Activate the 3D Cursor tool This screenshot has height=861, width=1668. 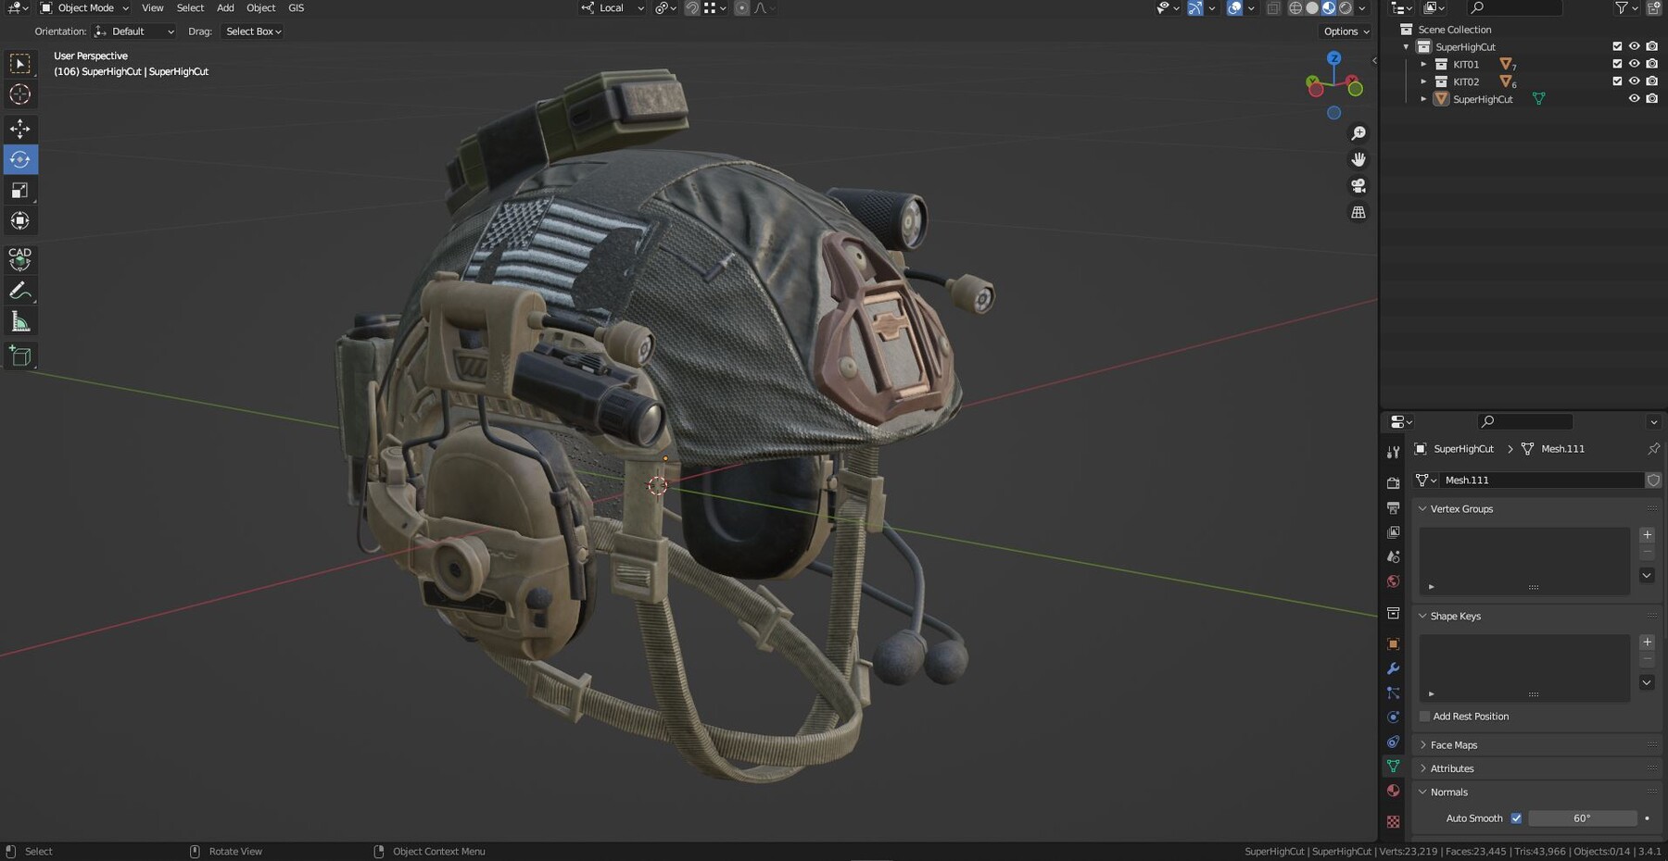tap(19, 94)
